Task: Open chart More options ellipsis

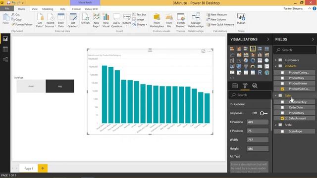Action: (x=209, y=51)
